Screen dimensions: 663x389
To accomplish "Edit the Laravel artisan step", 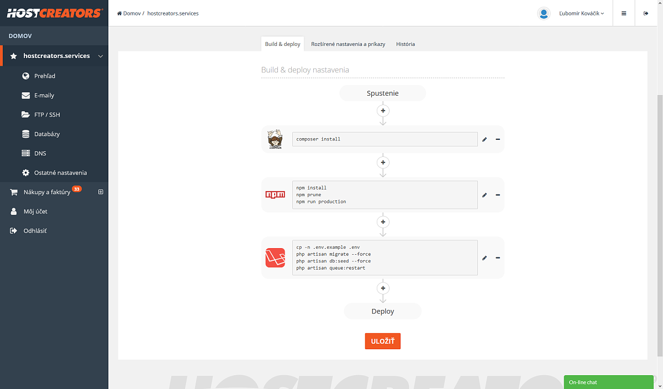I will [485, 257].
